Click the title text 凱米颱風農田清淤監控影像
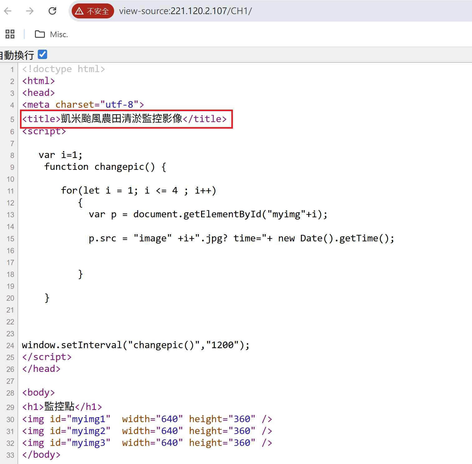This screenshot has width=472, height=464. (122, 119)
